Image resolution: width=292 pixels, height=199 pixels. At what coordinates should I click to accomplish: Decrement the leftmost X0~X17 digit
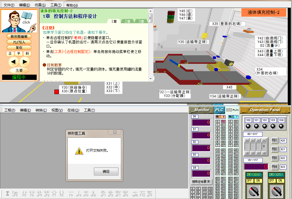[x=247, y=140]
